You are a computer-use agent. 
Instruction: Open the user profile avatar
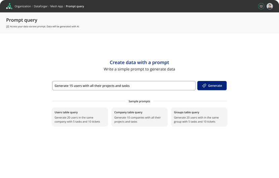pyautogui.click(x=270, y=6)
